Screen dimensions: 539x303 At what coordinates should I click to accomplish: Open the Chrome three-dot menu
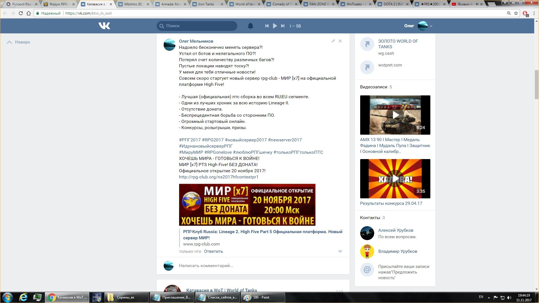(534, 13)
